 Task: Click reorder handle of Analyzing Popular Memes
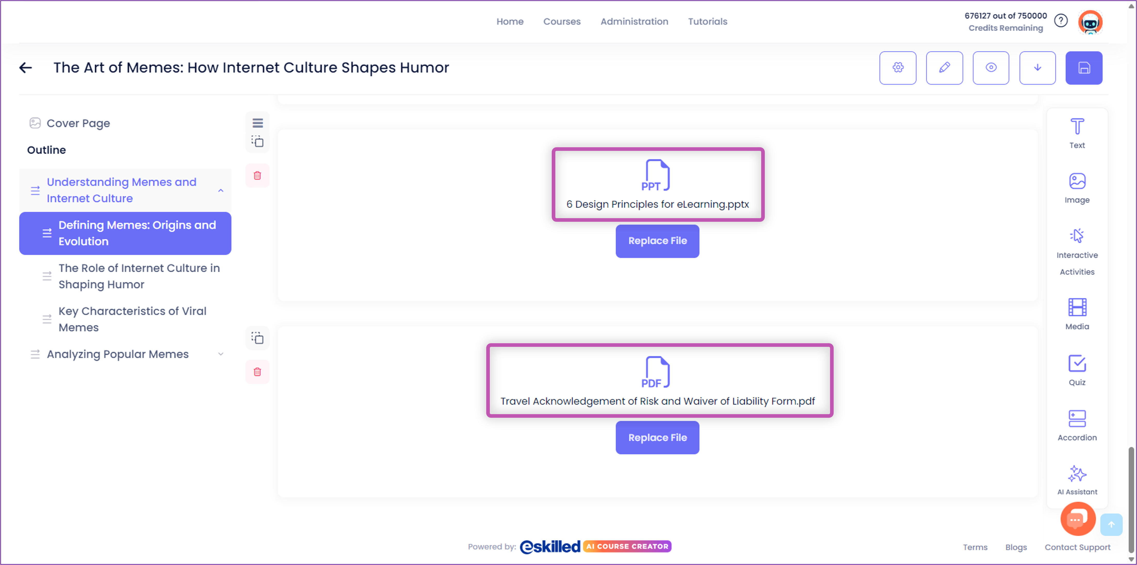35,354
